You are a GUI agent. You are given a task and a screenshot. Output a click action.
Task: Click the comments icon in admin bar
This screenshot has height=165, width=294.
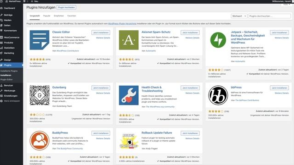pos(24,1)
